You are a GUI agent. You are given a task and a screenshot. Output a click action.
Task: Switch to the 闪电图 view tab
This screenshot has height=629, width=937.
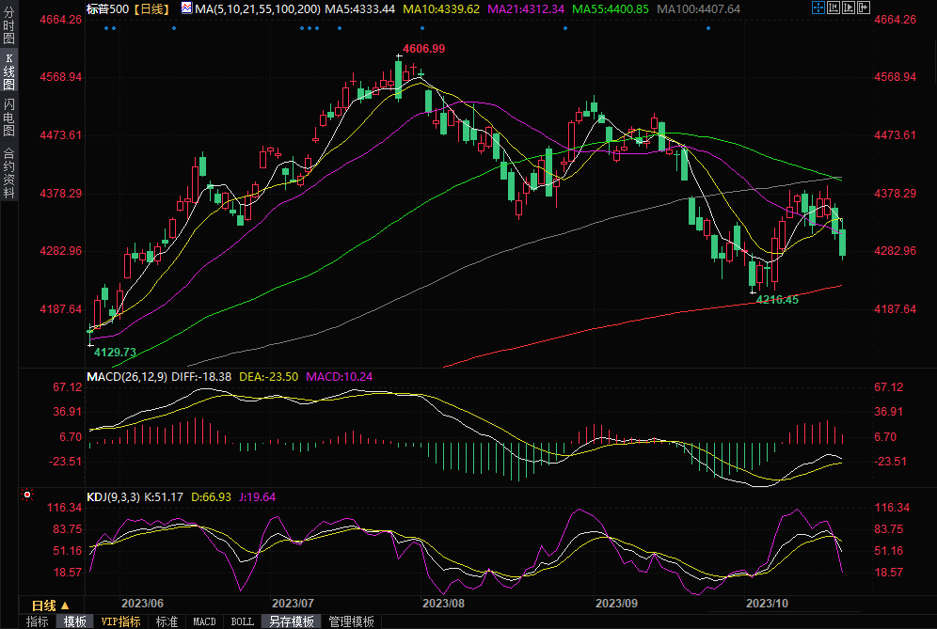pos(9,118)
